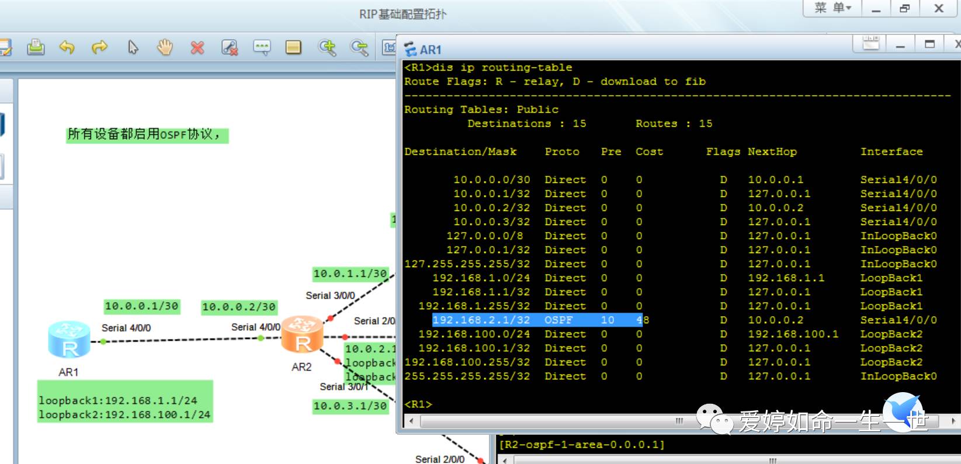Restore down the main eNSP window
961x464 pixels.
(x=904, y=9)
